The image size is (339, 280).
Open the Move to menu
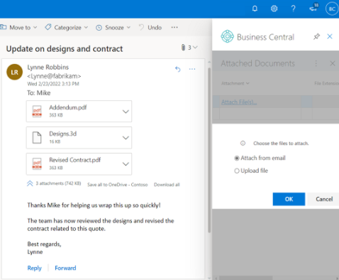tap(18, 28)
